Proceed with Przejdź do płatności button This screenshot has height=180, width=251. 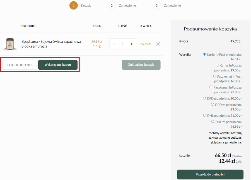(210, 174)
